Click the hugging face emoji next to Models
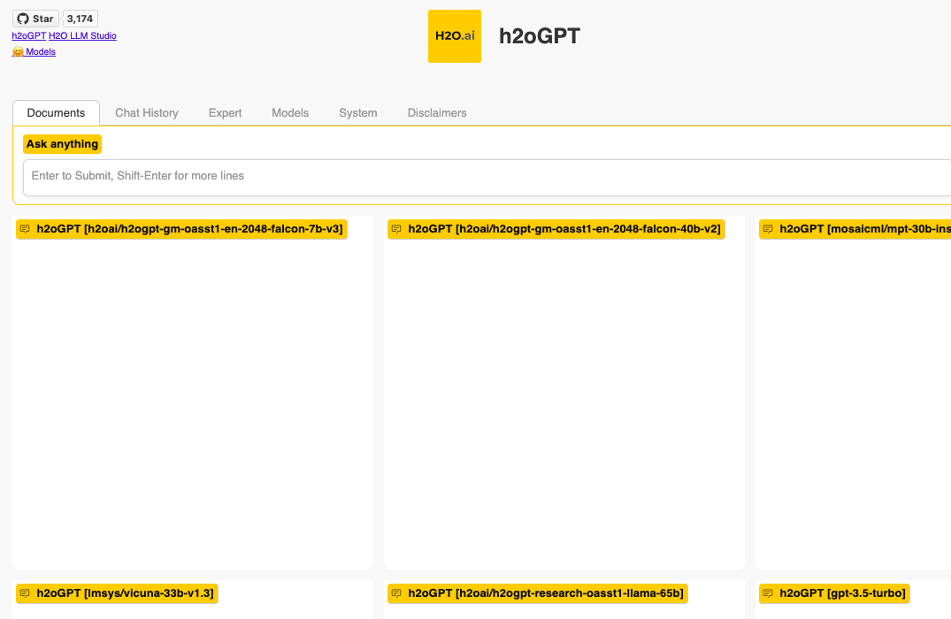The width and height of the screenshot is (951, 619). (x=18, y=52)
